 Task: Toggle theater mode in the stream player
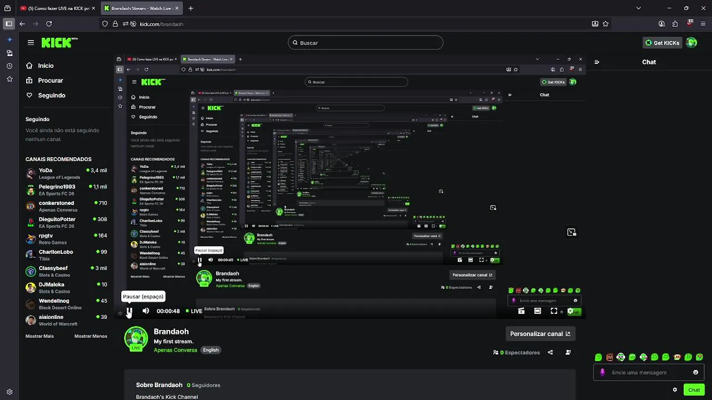(537, 311)
